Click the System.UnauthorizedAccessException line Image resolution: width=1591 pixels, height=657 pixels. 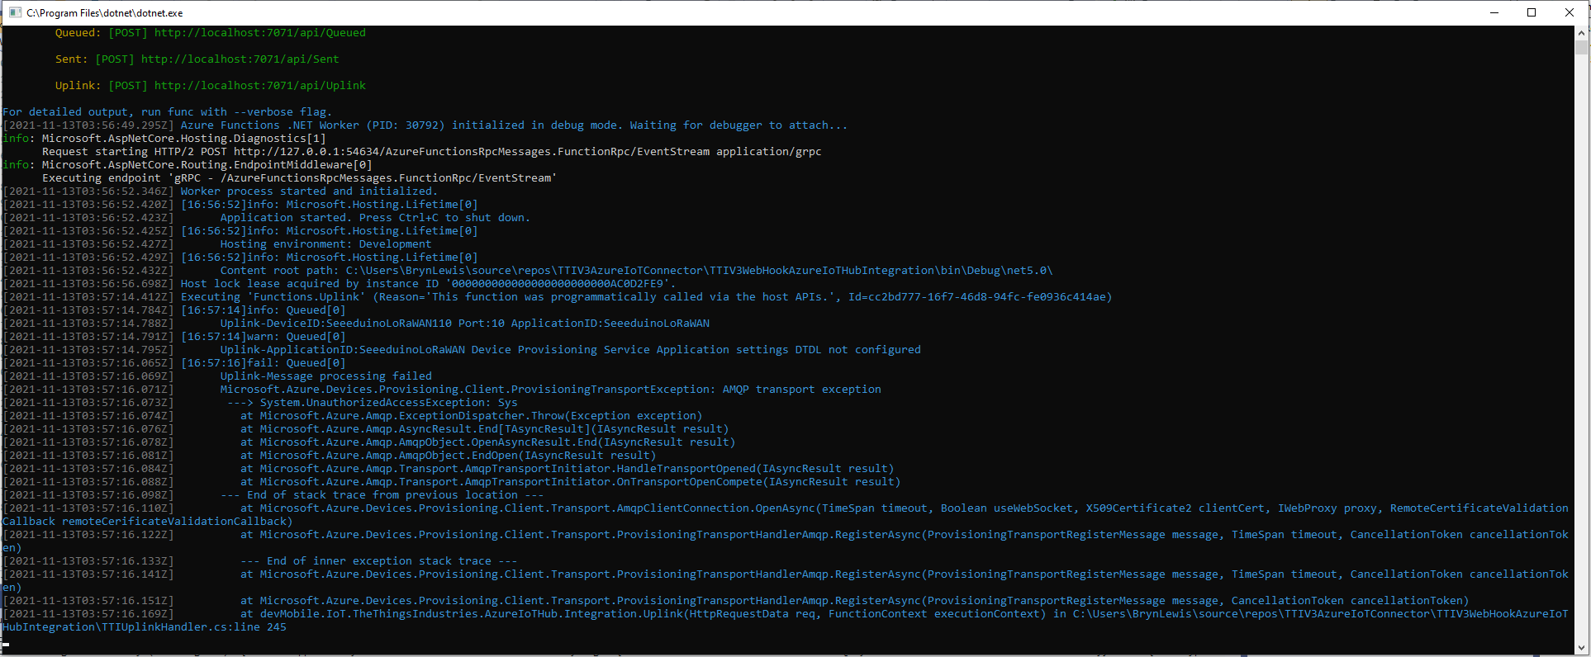(x=388, y=403)
